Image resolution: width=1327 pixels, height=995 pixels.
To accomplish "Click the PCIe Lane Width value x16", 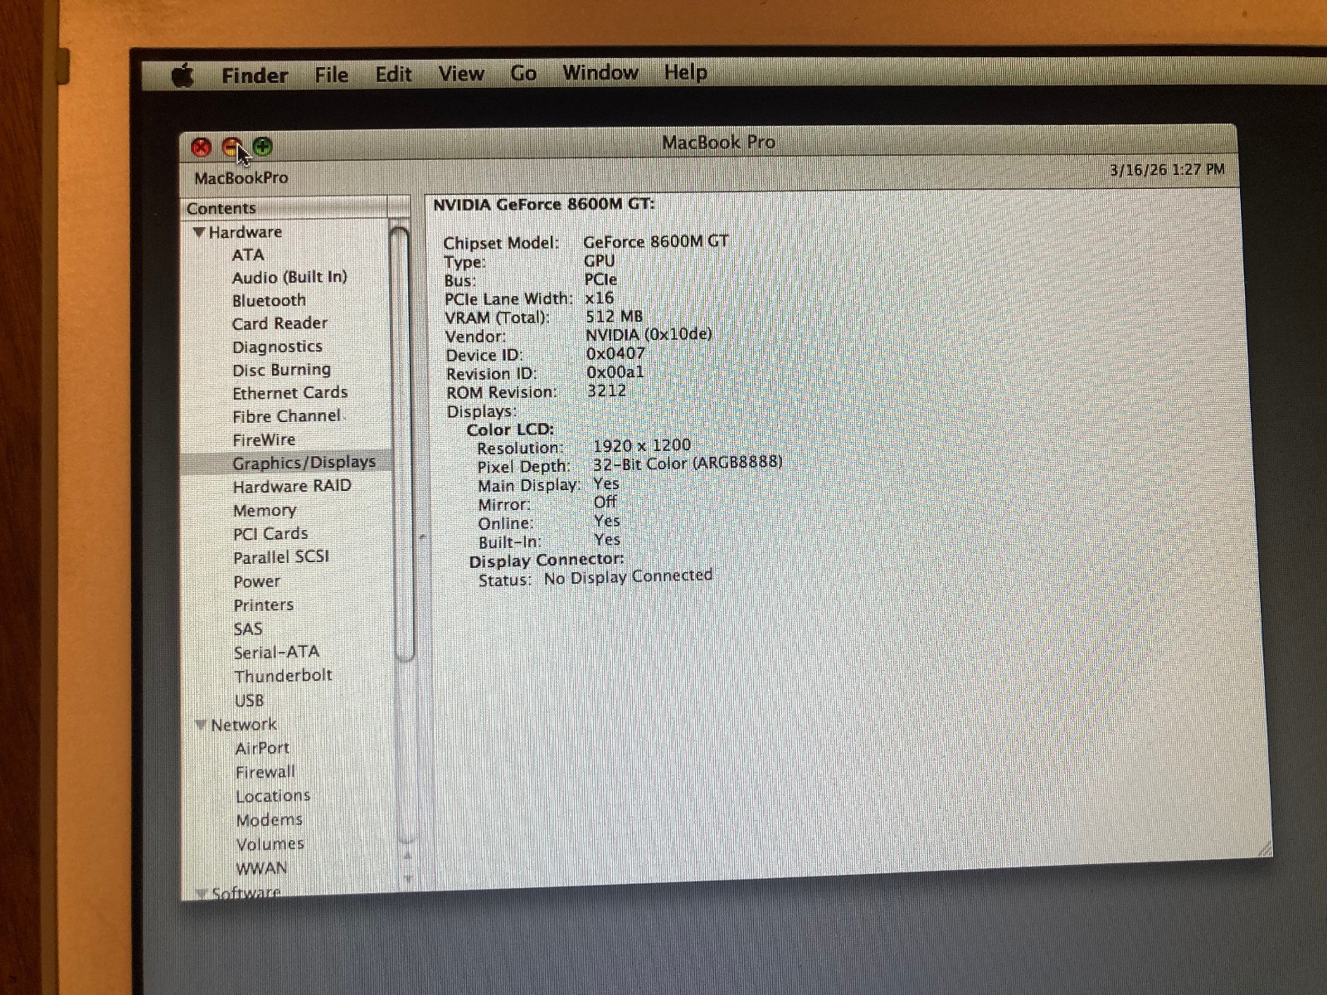I will click(600, 298).
